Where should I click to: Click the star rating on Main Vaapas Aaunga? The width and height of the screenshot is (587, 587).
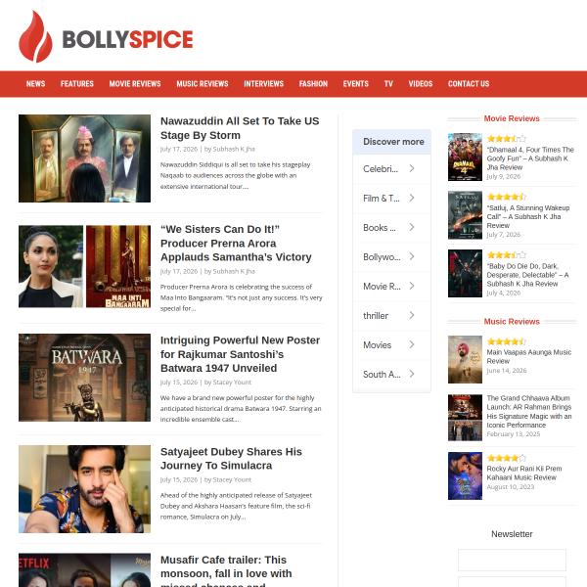507,341
